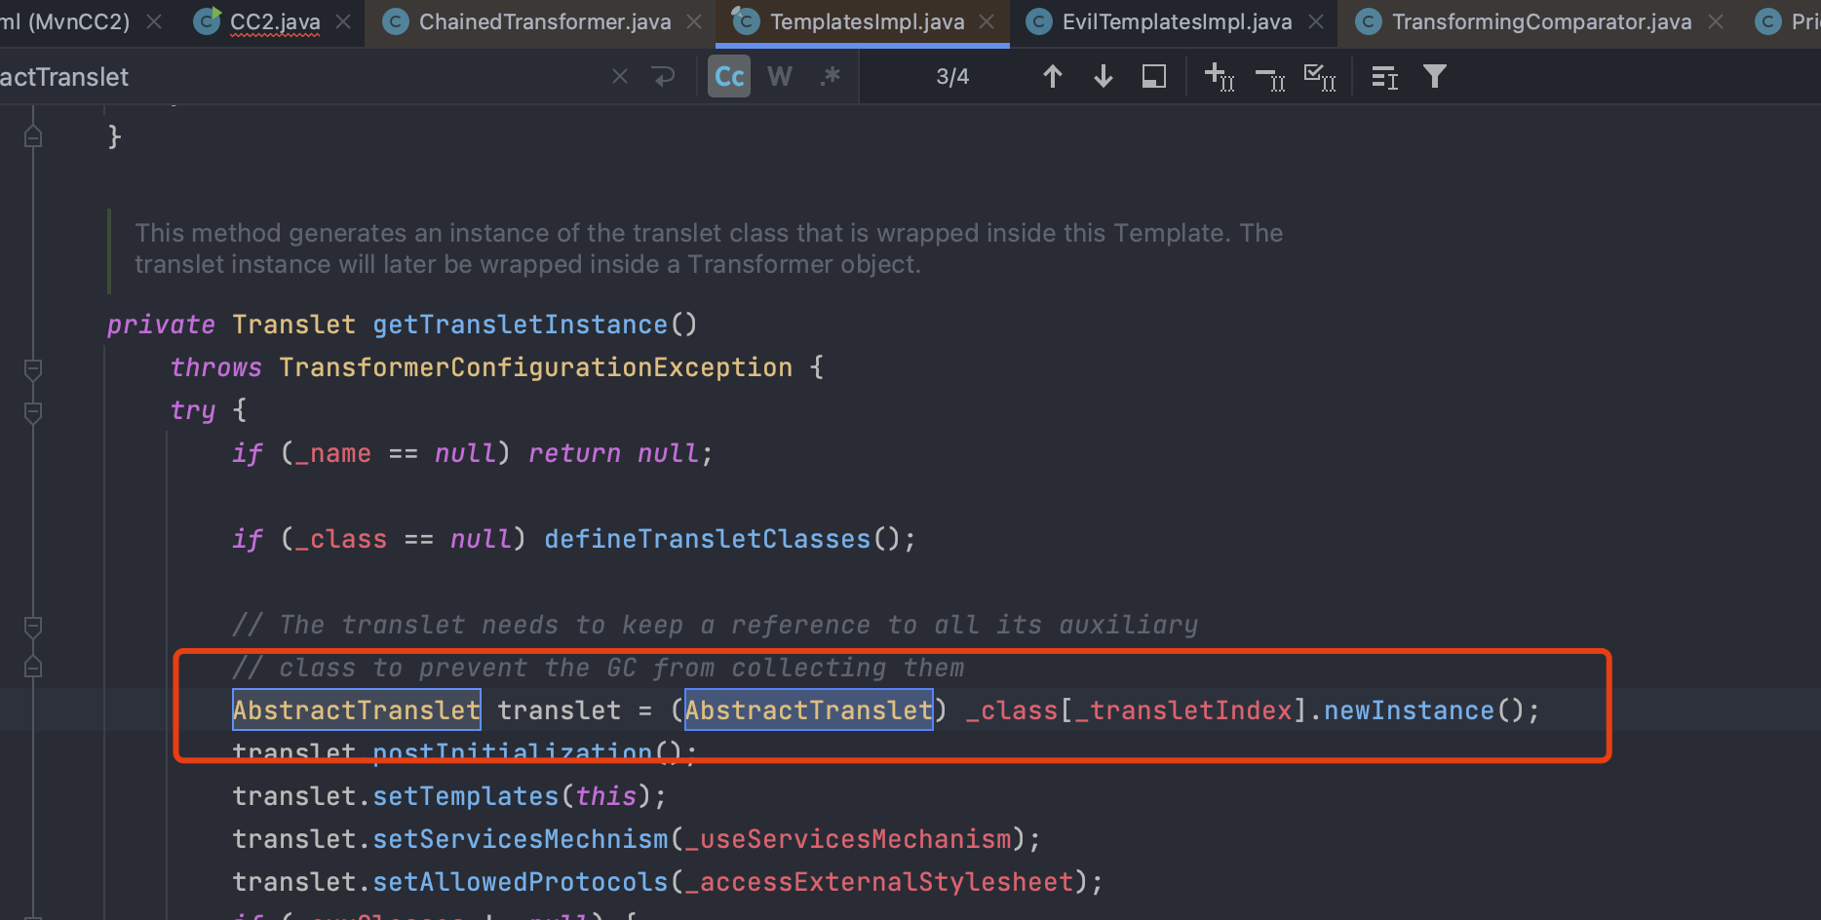Toggle Match Case (Cc) option
This screenshot has height=920, width=1821.
click(729, 77)
